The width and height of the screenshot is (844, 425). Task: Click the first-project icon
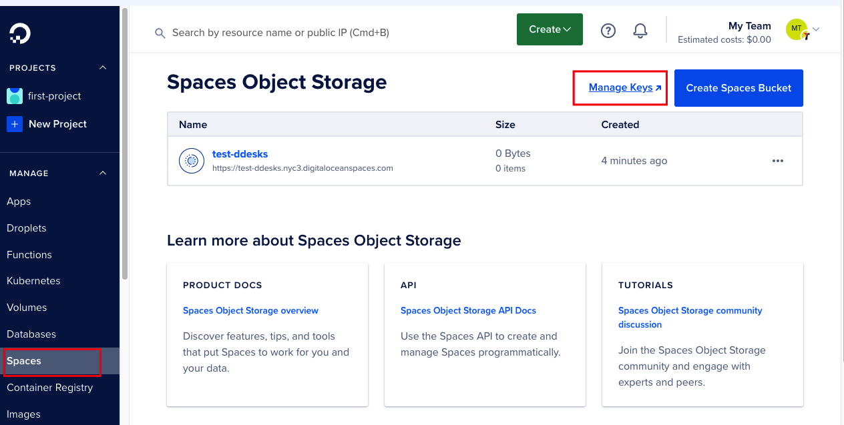(x=15, y=96)
